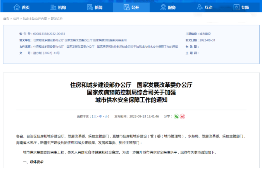
Task: Click the 服务 person icon
Action: coord(163,7)
